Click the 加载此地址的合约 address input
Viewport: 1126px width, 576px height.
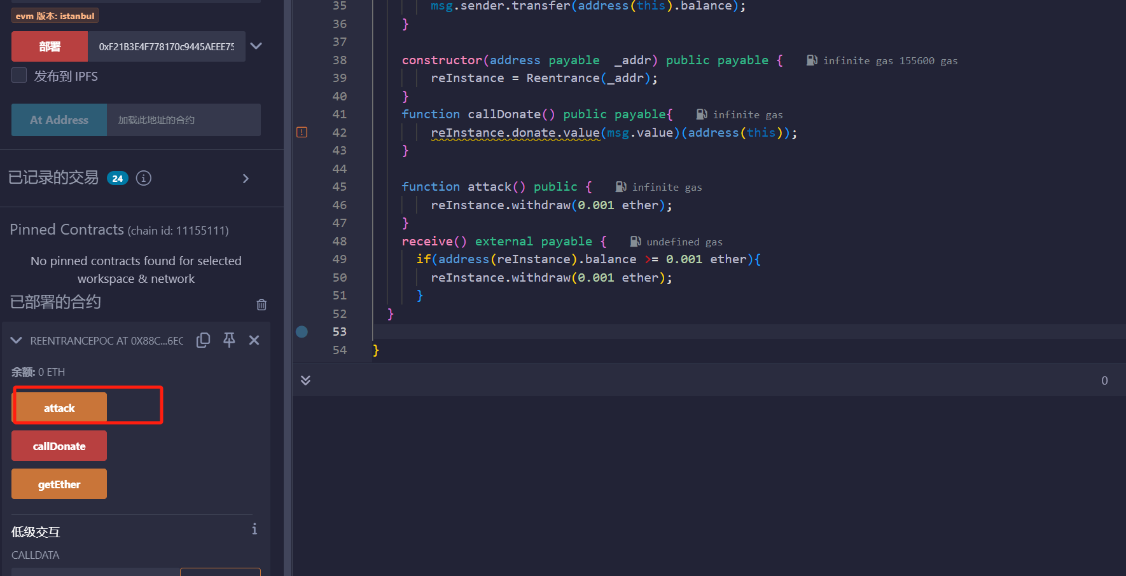[184, 120]
